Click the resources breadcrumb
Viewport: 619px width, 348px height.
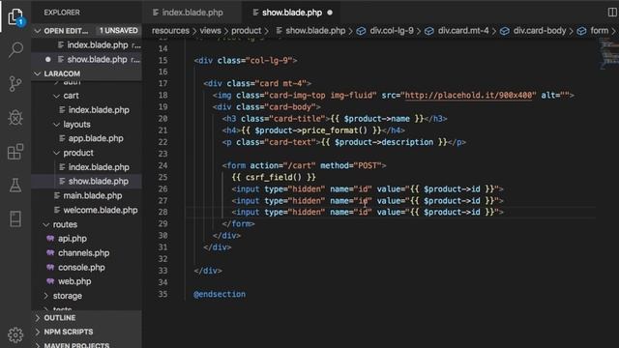coord(170,31)
